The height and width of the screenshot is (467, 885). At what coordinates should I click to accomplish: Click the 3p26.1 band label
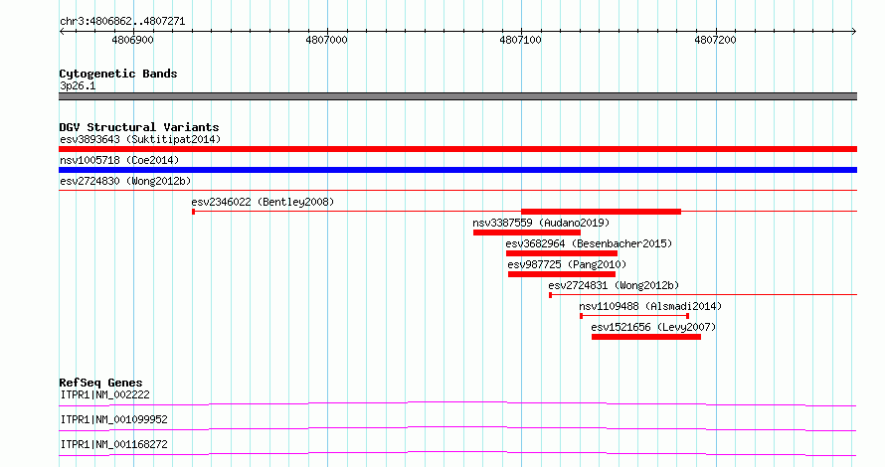(78, 85)
